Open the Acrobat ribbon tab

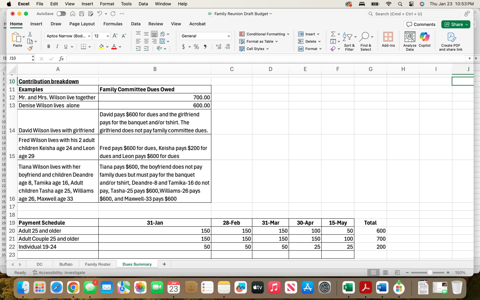(x=197, y=24)
